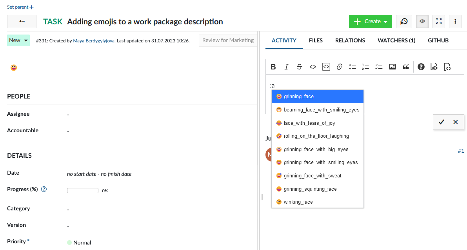
Task: Toggle editor preview mode
Action: [x=434, y=67]
